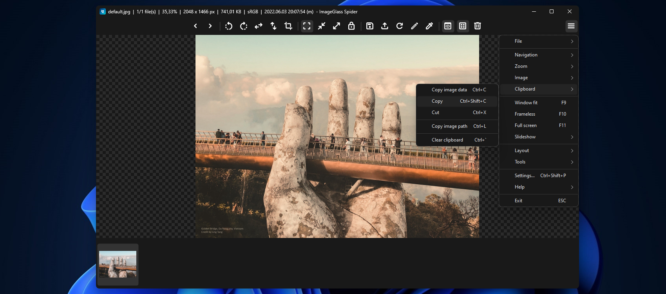Screen dimensions: 666x294
Task: Toggle auto zoom mode
Action: pos(307,26)
